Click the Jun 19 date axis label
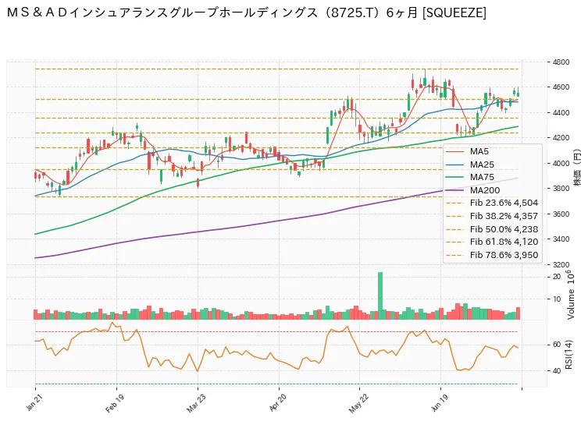 (x=439, y=404)
